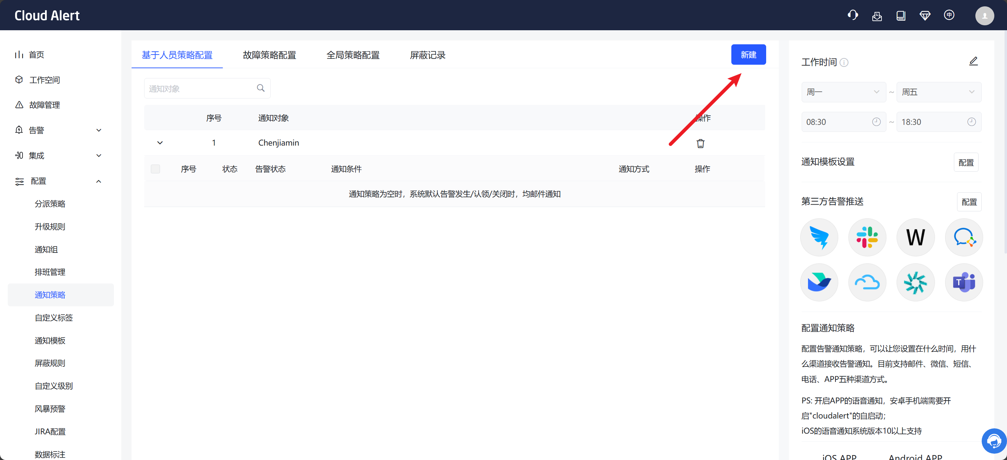
Task: Delete the Chenjiamin row with trash icon
Action: pos(700,143)
